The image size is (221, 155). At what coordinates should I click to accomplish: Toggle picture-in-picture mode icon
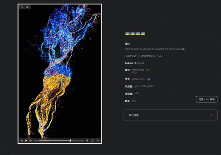coord(27,7)
